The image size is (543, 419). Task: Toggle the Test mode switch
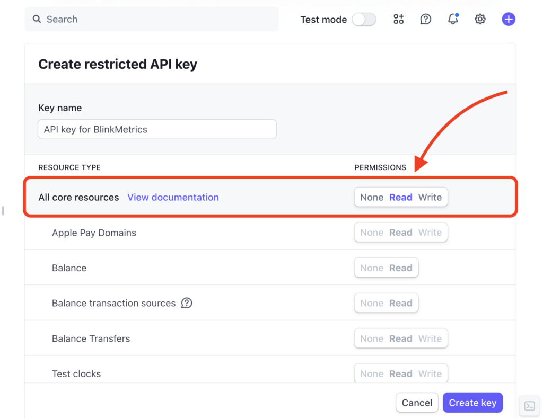[x=364, y=20]
